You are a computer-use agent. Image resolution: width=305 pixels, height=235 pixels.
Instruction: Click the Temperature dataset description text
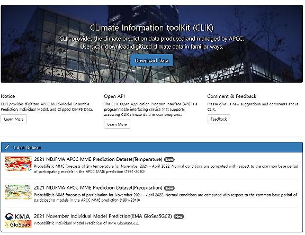point(166,169)
